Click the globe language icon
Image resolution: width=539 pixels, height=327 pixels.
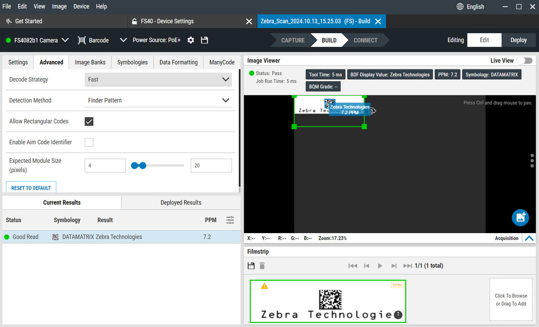click(460, 7)
